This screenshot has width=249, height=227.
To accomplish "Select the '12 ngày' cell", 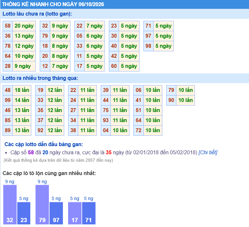I will 24,46.
